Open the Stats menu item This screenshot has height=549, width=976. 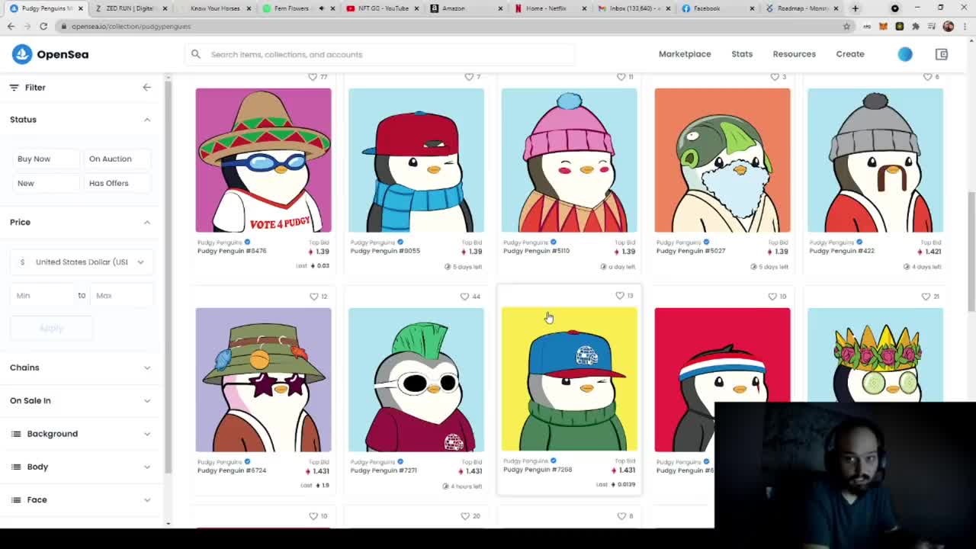pos(742,54)
